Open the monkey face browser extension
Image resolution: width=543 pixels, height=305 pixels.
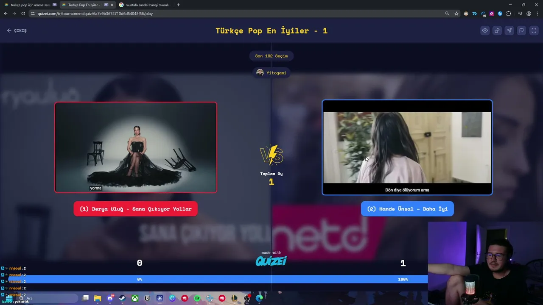click(466, 14)
